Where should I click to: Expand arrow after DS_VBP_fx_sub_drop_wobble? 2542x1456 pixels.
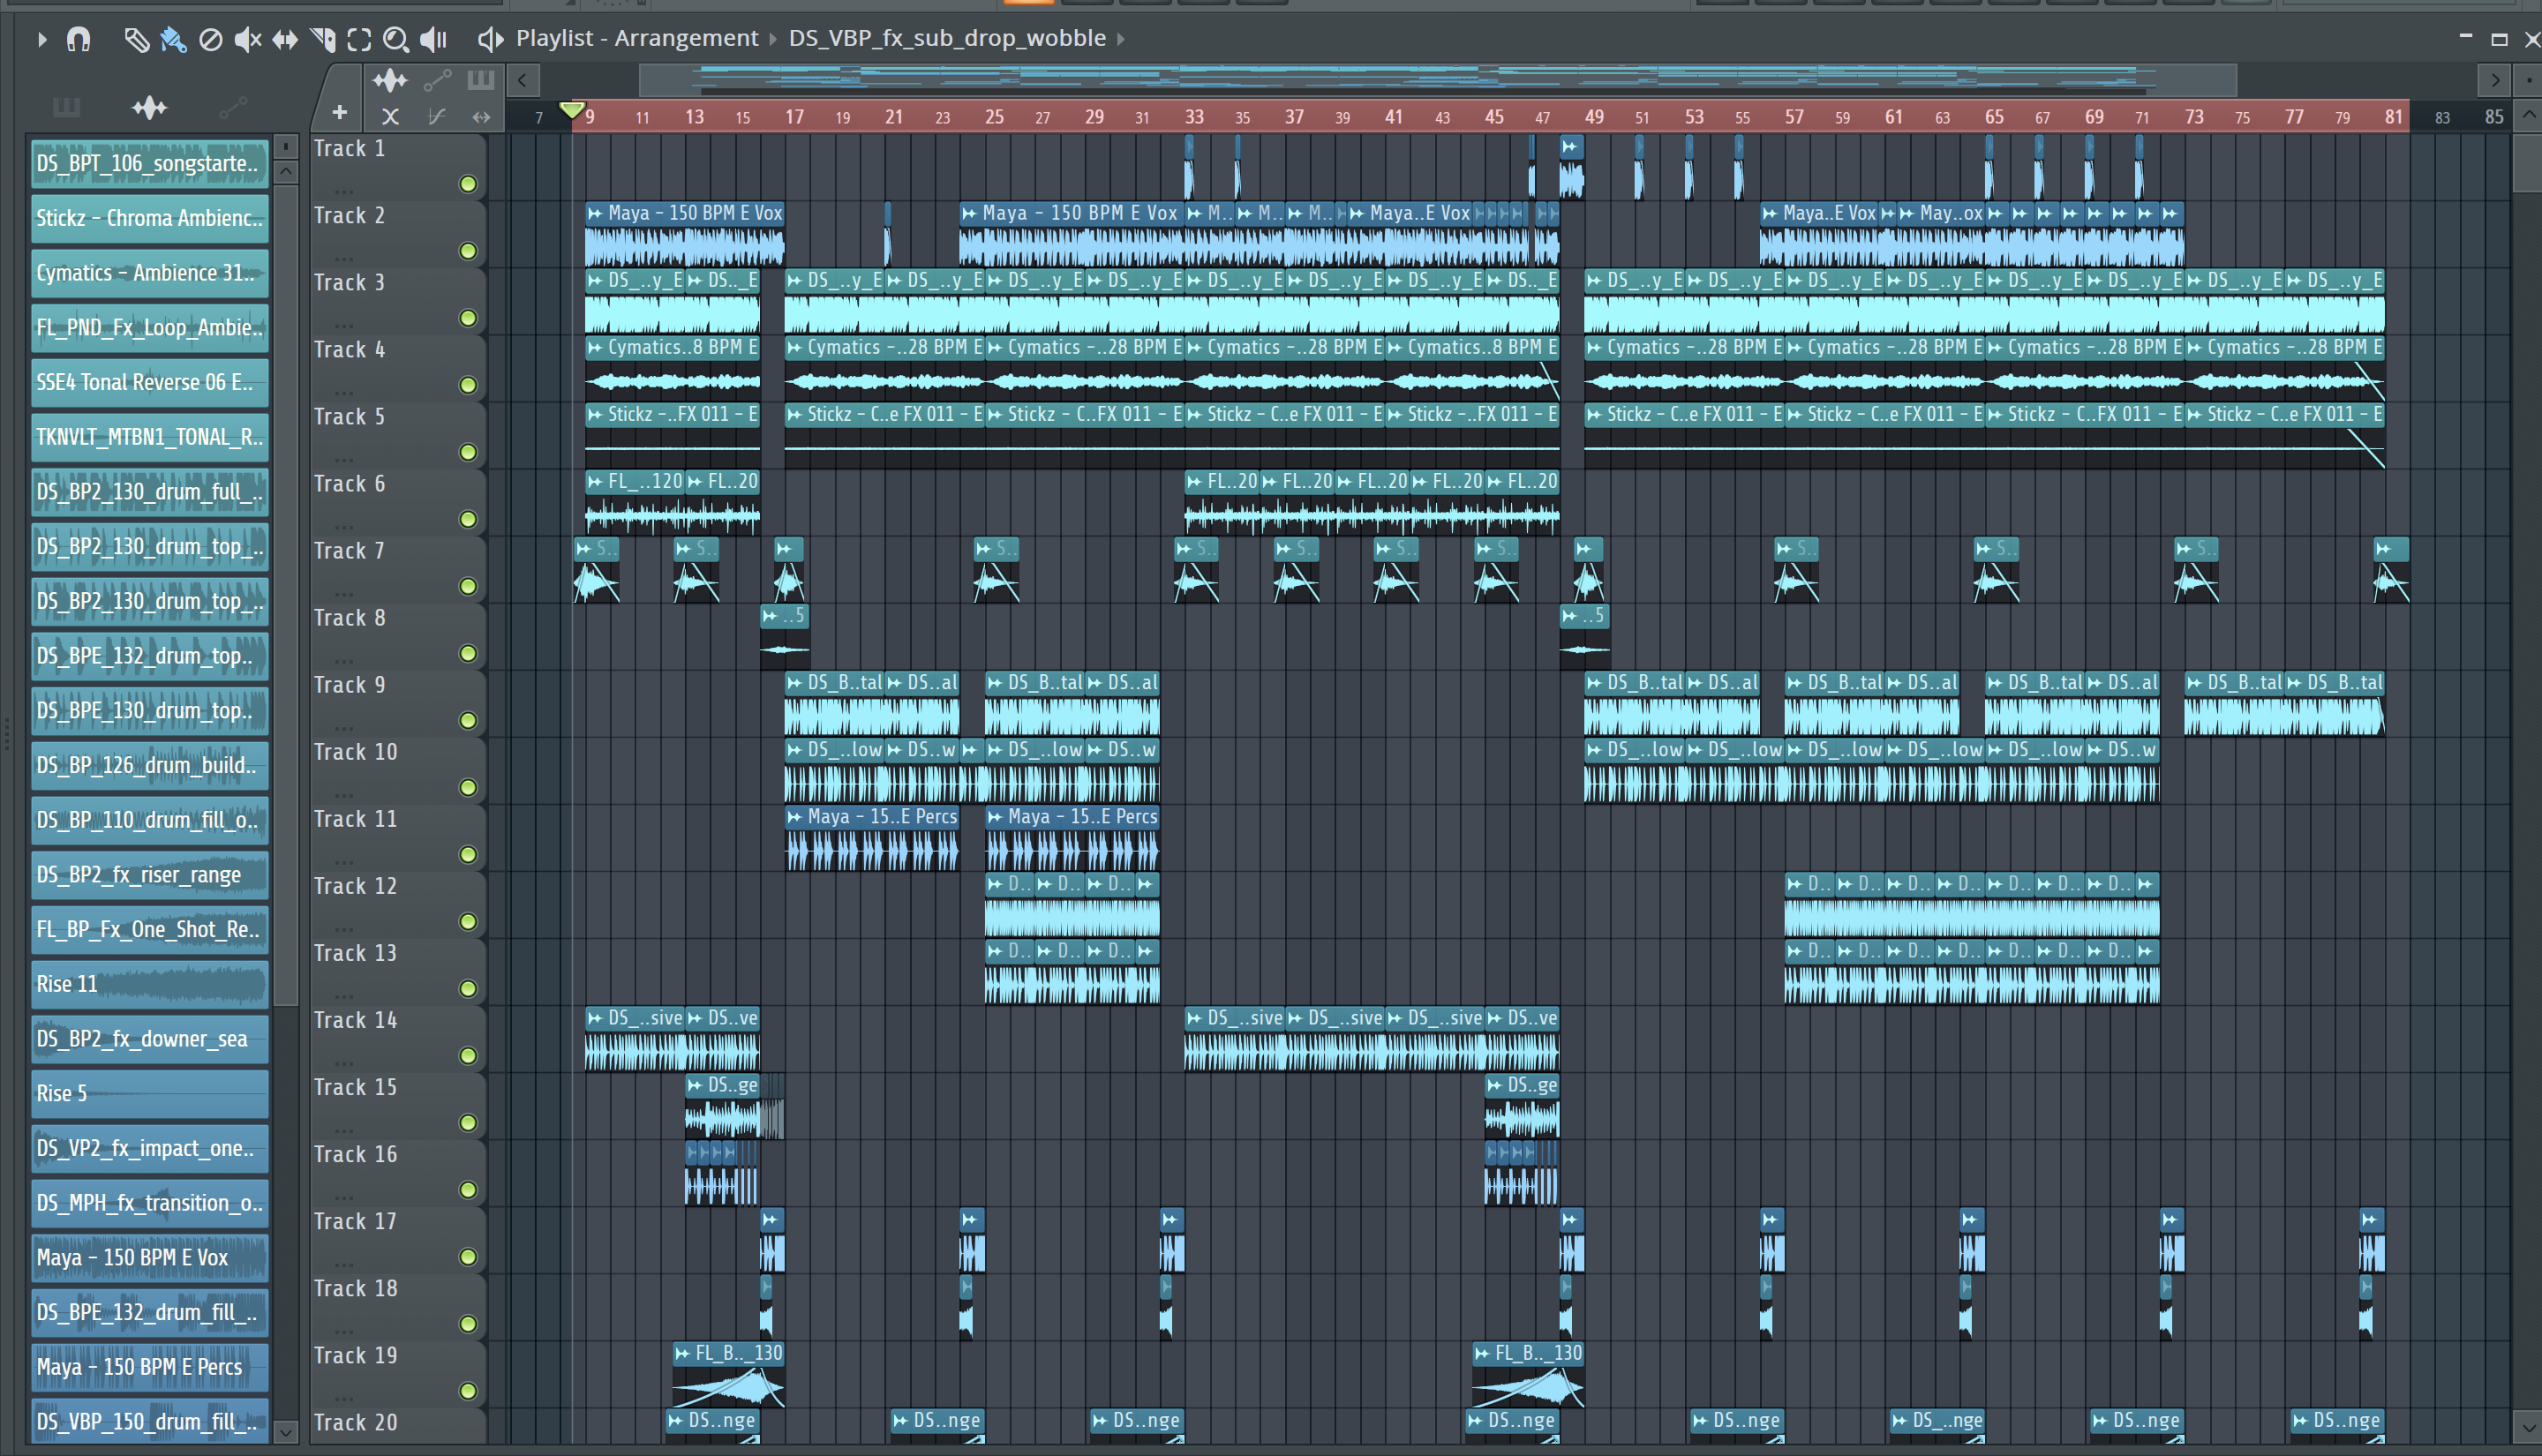1121,39
